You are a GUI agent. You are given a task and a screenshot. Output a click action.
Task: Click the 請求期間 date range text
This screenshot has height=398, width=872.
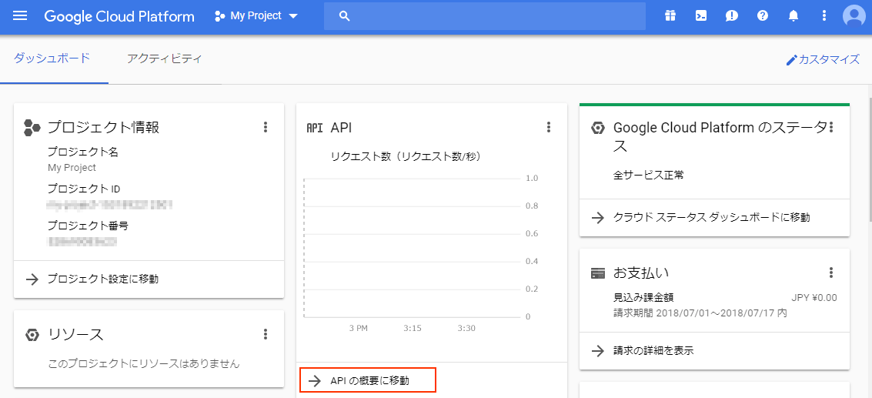click(x=700, y=313)
